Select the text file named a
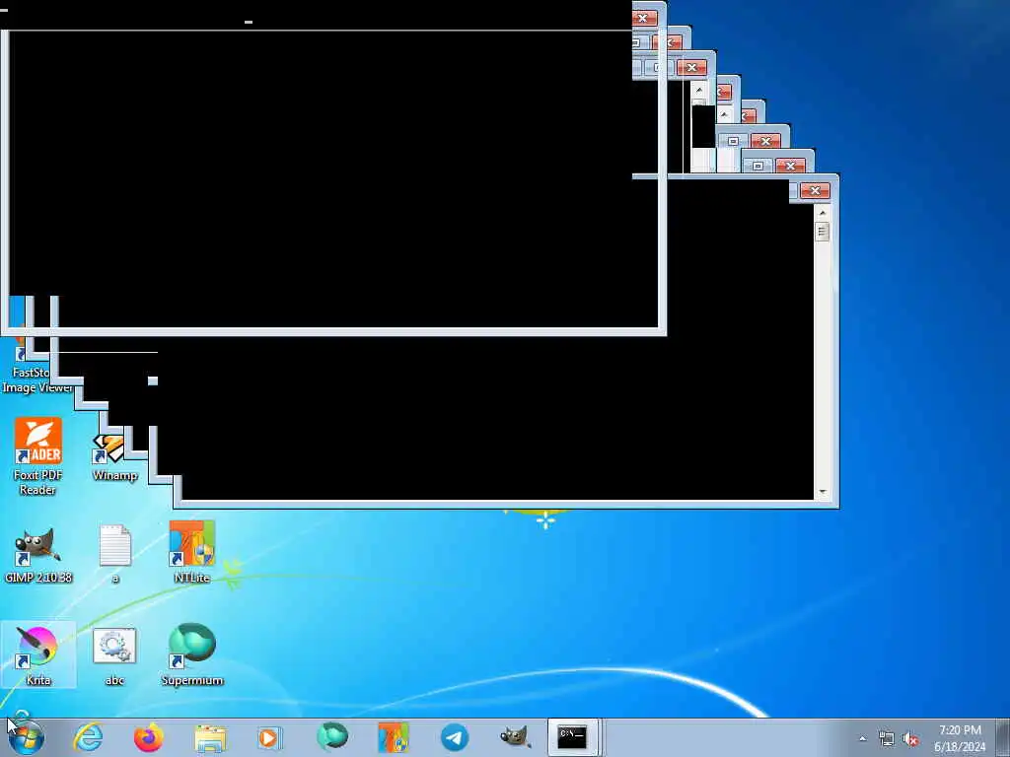The height and width of the screenshot is (757, 1010). 115,554
